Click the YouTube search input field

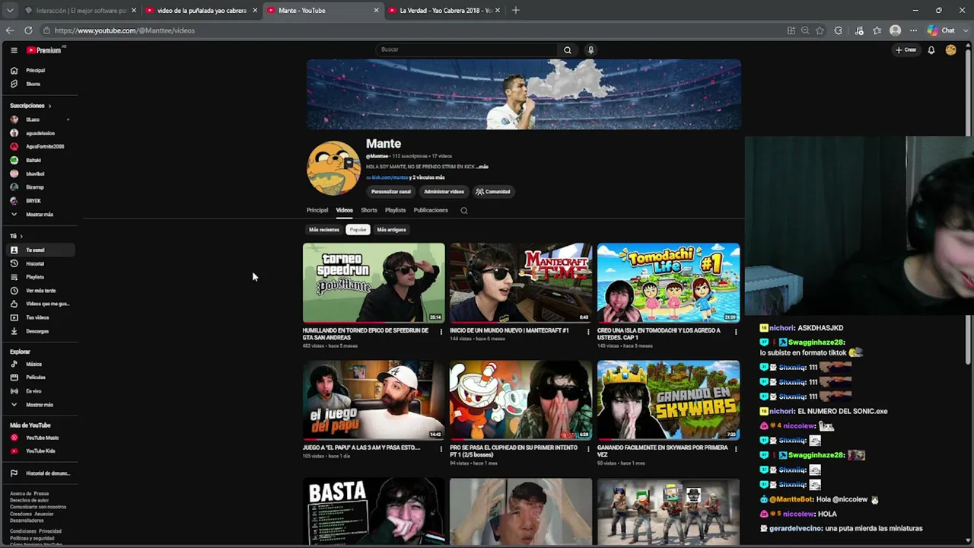tap(468, 50)
